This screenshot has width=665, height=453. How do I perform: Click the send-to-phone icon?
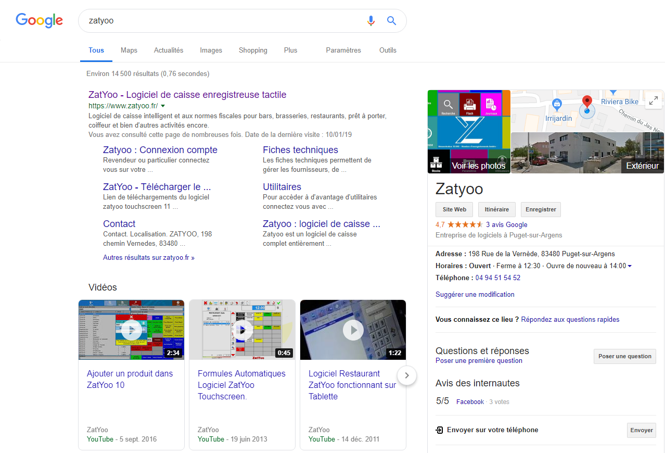point(439,430)
